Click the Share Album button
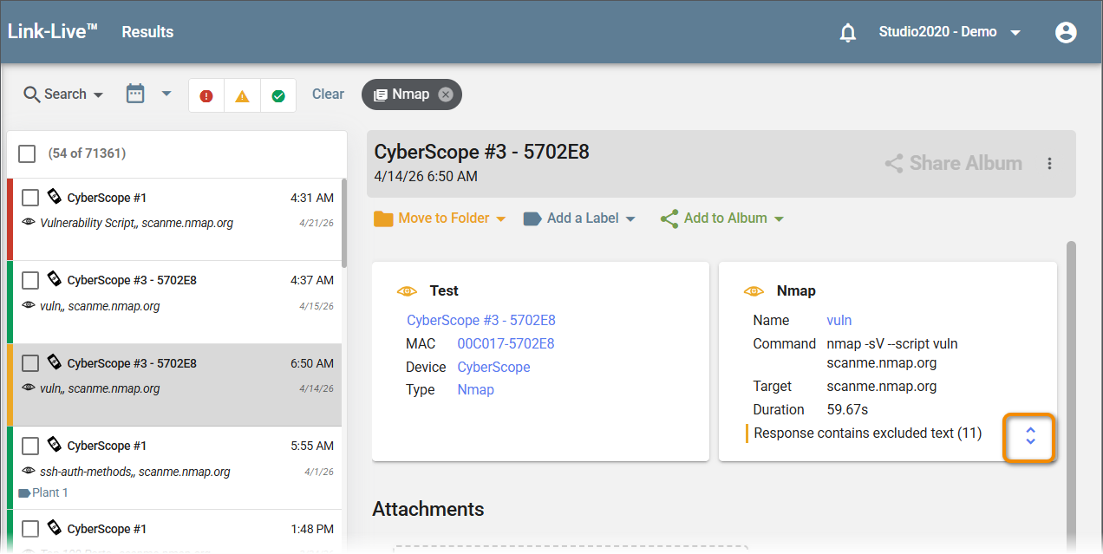Image resolution: width=1103 pixels, height=554 pixels. 953,163
